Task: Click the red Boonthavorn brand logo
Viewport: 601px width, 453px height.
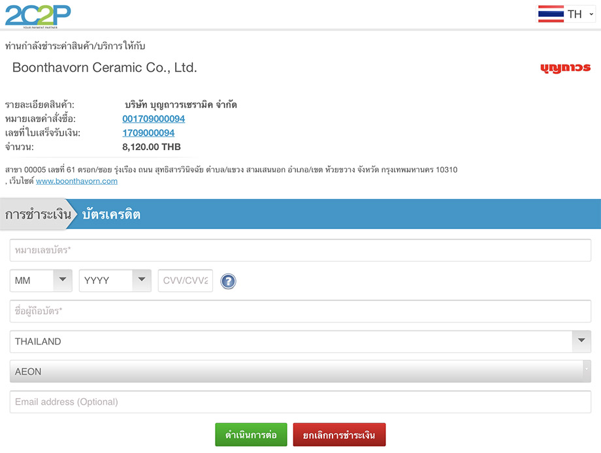Action: click(565, 68)
